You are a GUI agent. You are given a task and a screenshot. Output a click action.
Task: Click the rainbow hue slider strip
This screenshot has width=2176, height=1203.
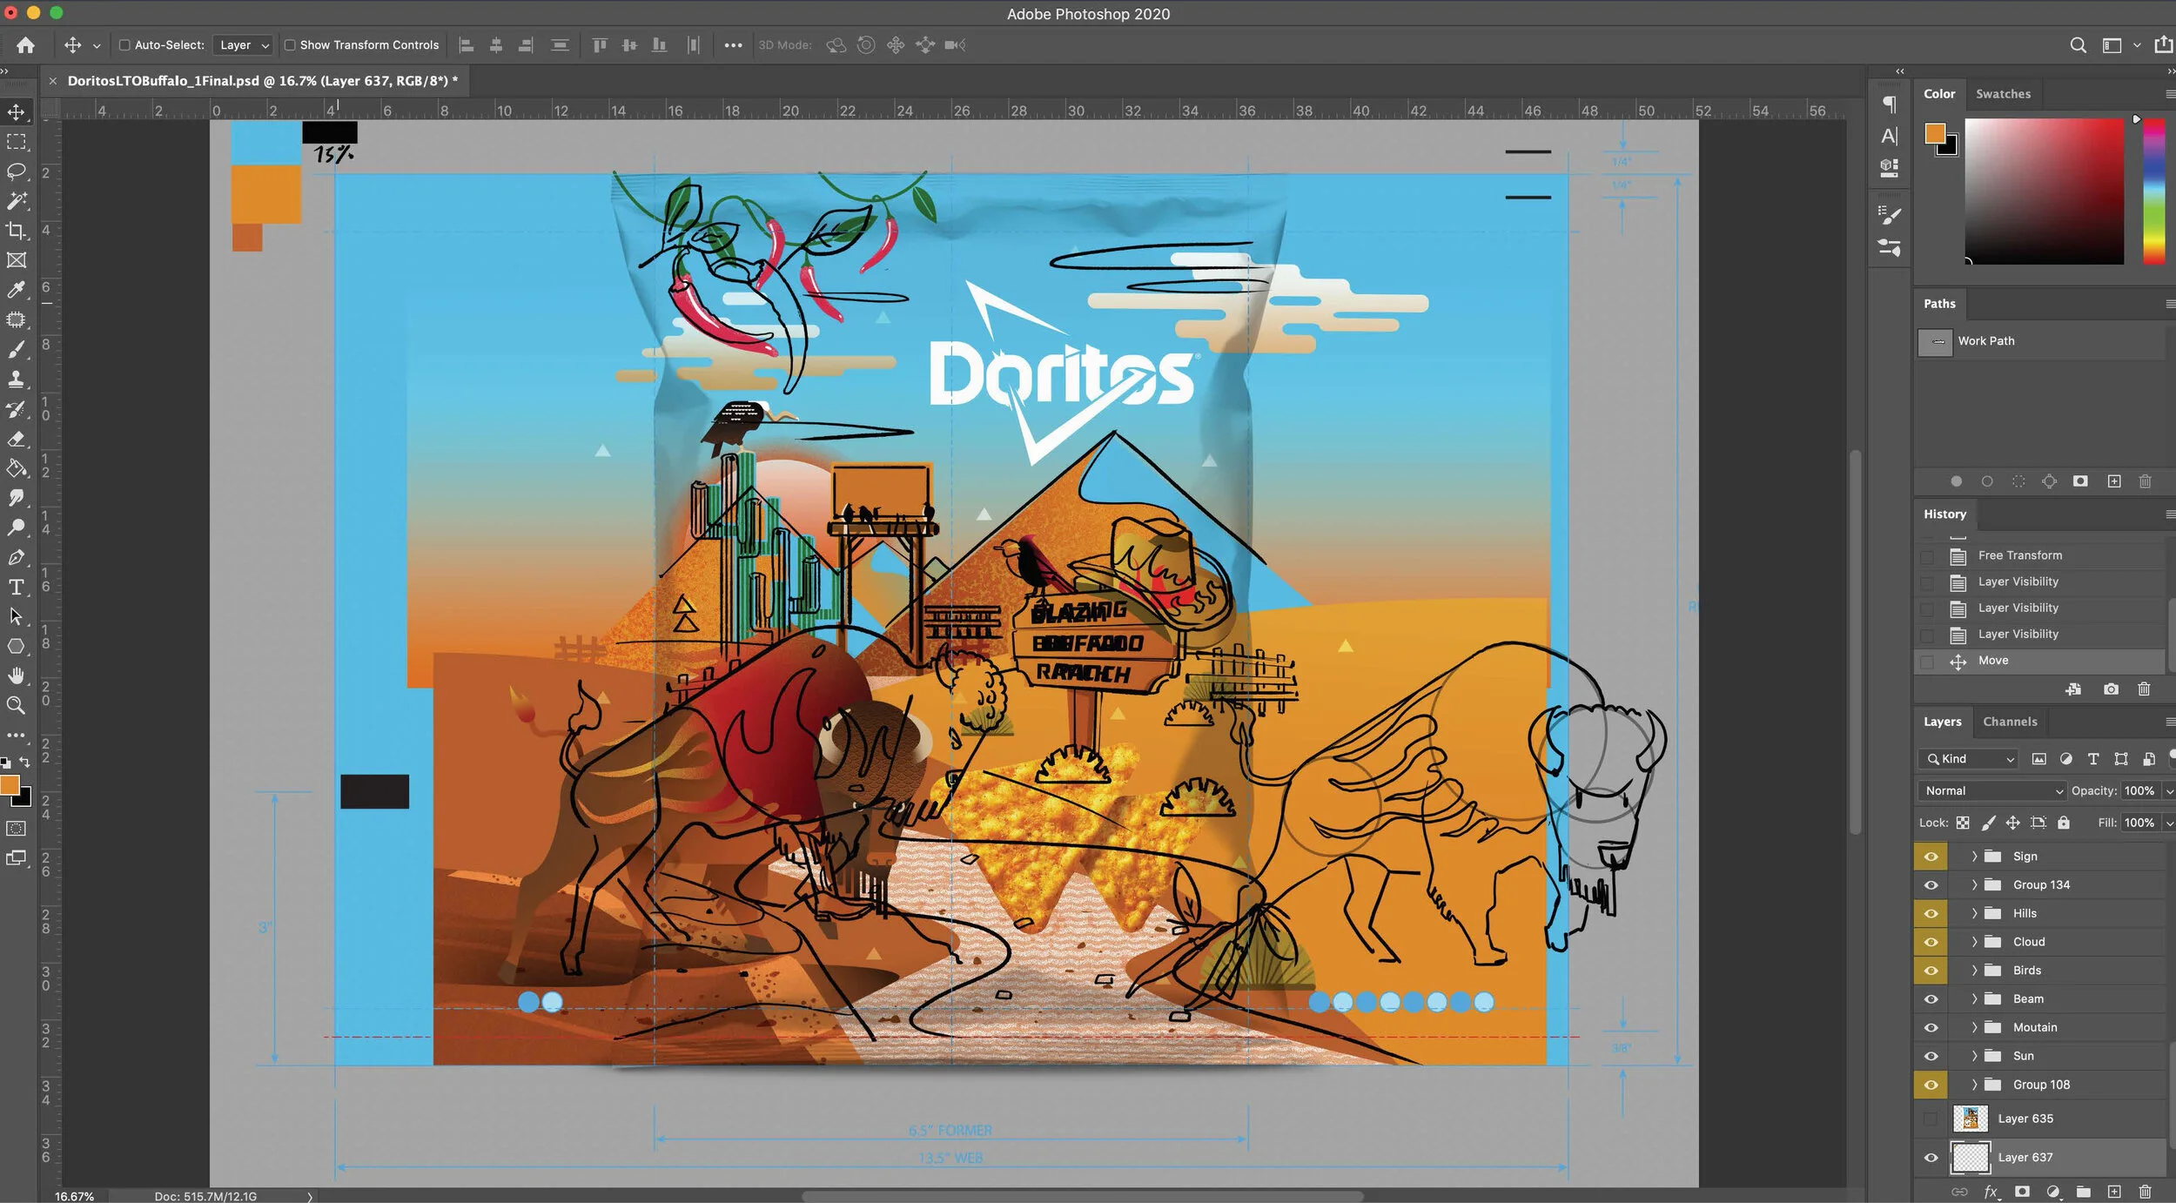[x=2153, y=192]
